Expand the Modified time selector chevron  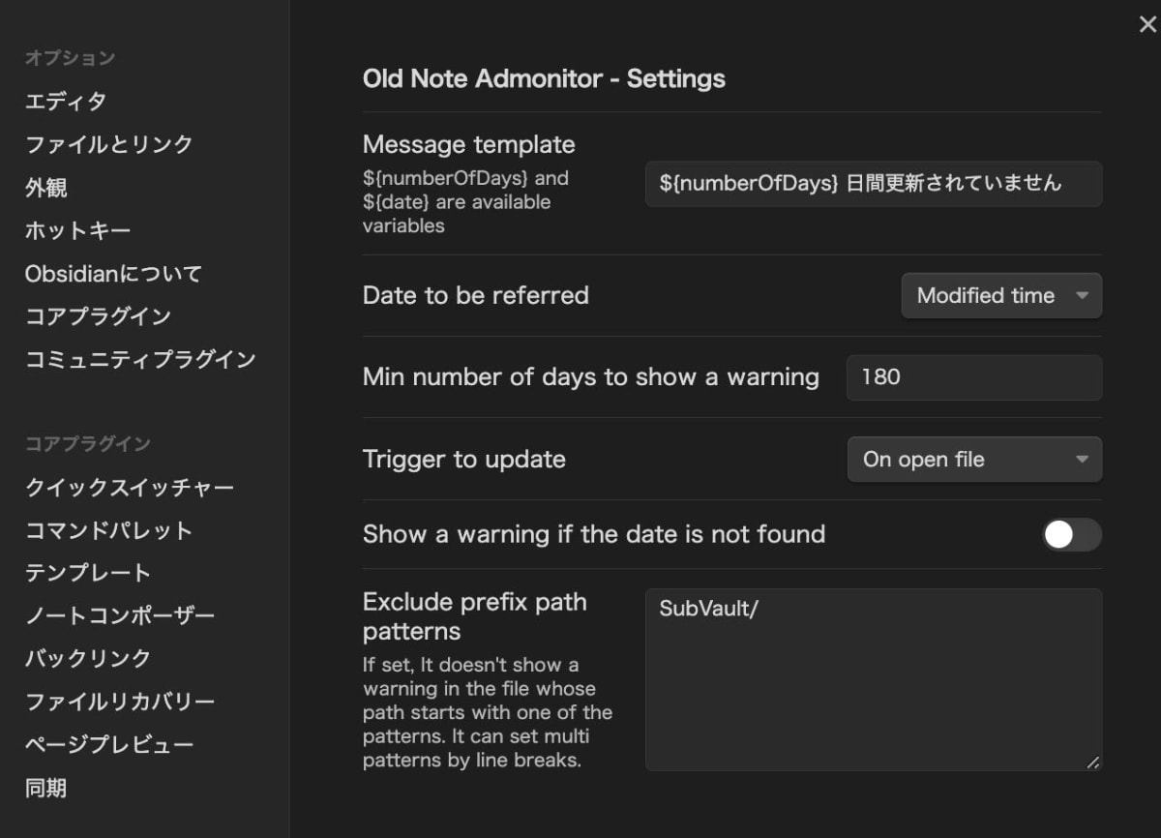pos(1085,296)
